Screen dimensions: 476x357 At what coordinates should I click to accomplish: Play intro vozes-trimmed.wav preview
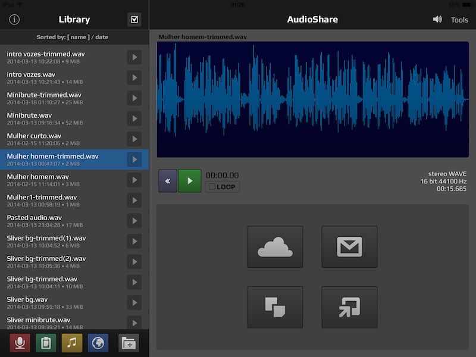(x=134, y=57)
